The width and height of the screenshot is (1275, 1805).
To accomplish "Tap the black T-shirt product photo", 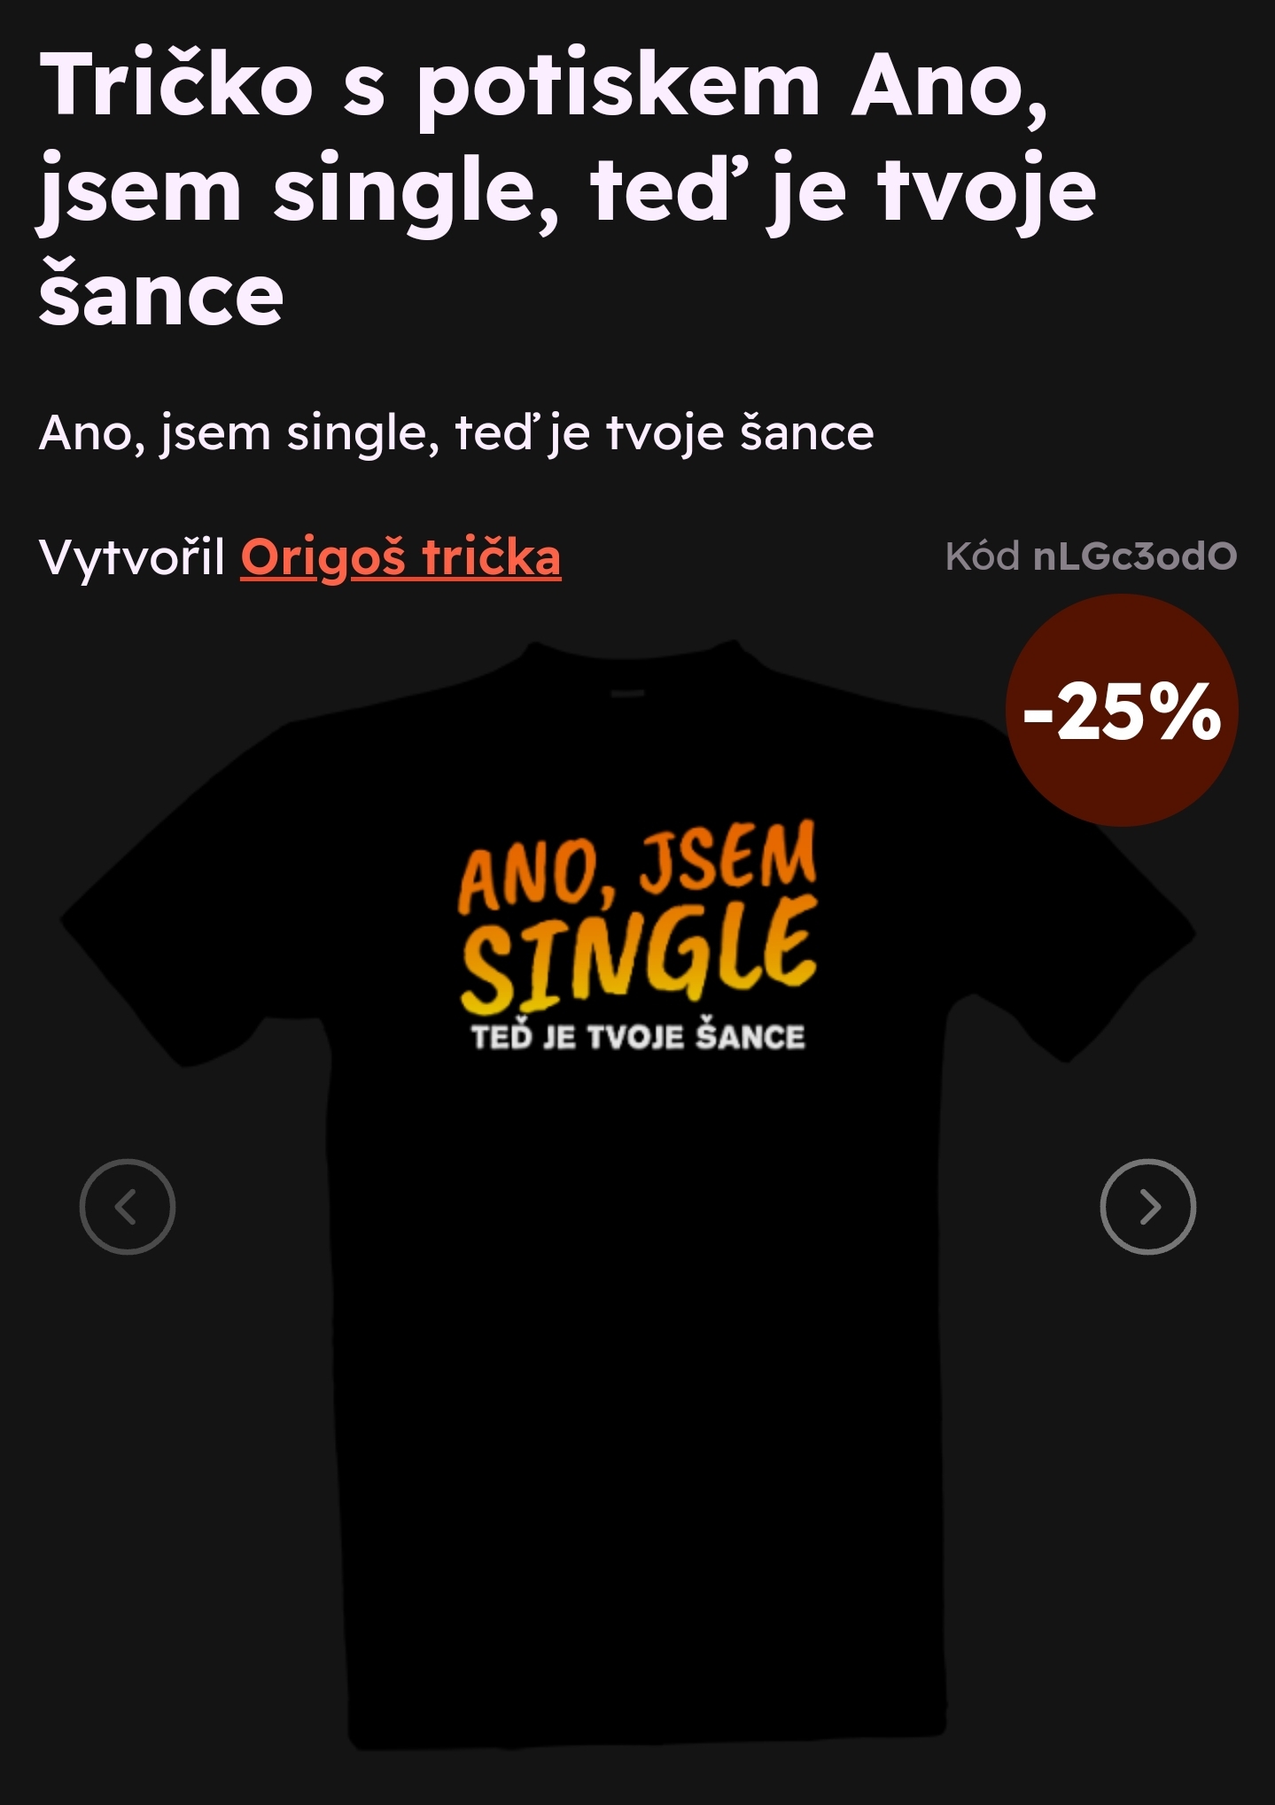I will pos(628,1192).
